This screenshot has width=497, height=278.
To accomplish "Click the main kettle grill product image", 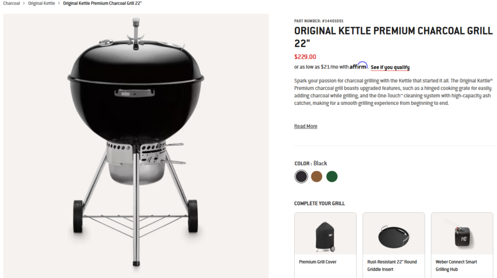I will (x=136, y=146).
